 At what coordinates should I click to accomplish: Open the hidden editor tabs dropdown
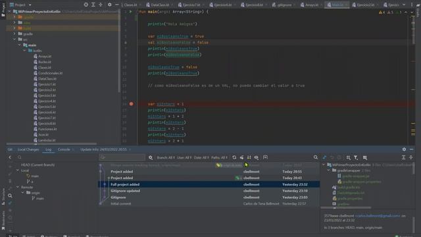(404, 5)
